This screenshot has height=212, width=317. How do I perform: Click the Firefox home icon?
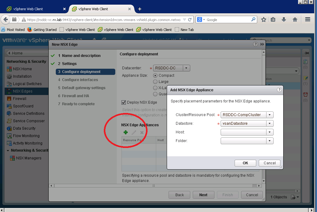(x=295, y=19)
